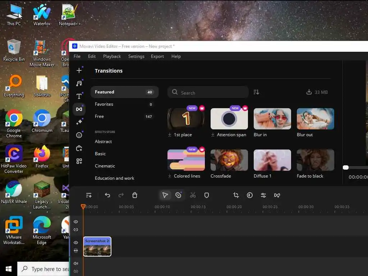Open the Stickers smiley sidebar tab

pos(79,135)
